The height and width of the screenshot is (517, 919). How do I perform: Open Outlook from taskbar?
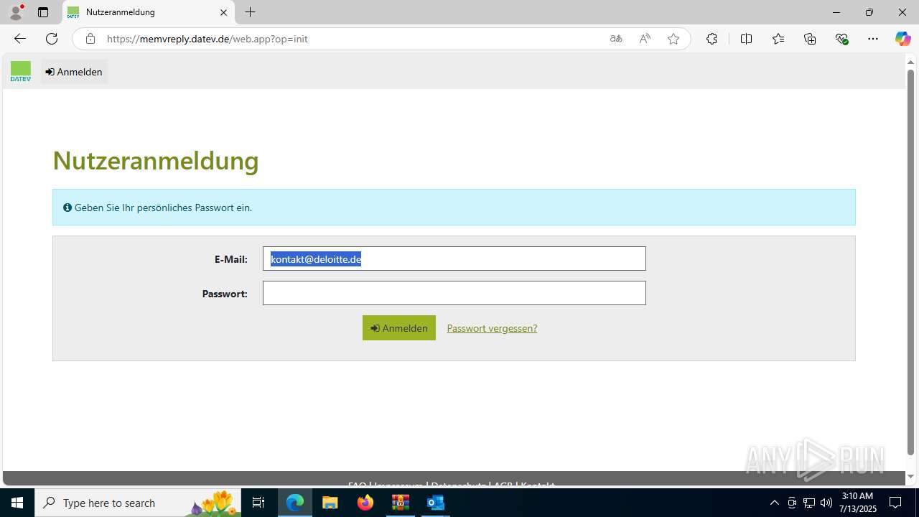(435, 503)
